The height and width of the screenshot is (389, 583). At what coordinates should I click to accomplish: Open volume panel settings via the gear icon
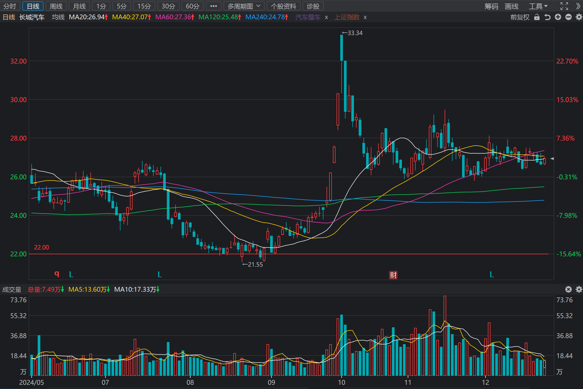click(579, 289)
